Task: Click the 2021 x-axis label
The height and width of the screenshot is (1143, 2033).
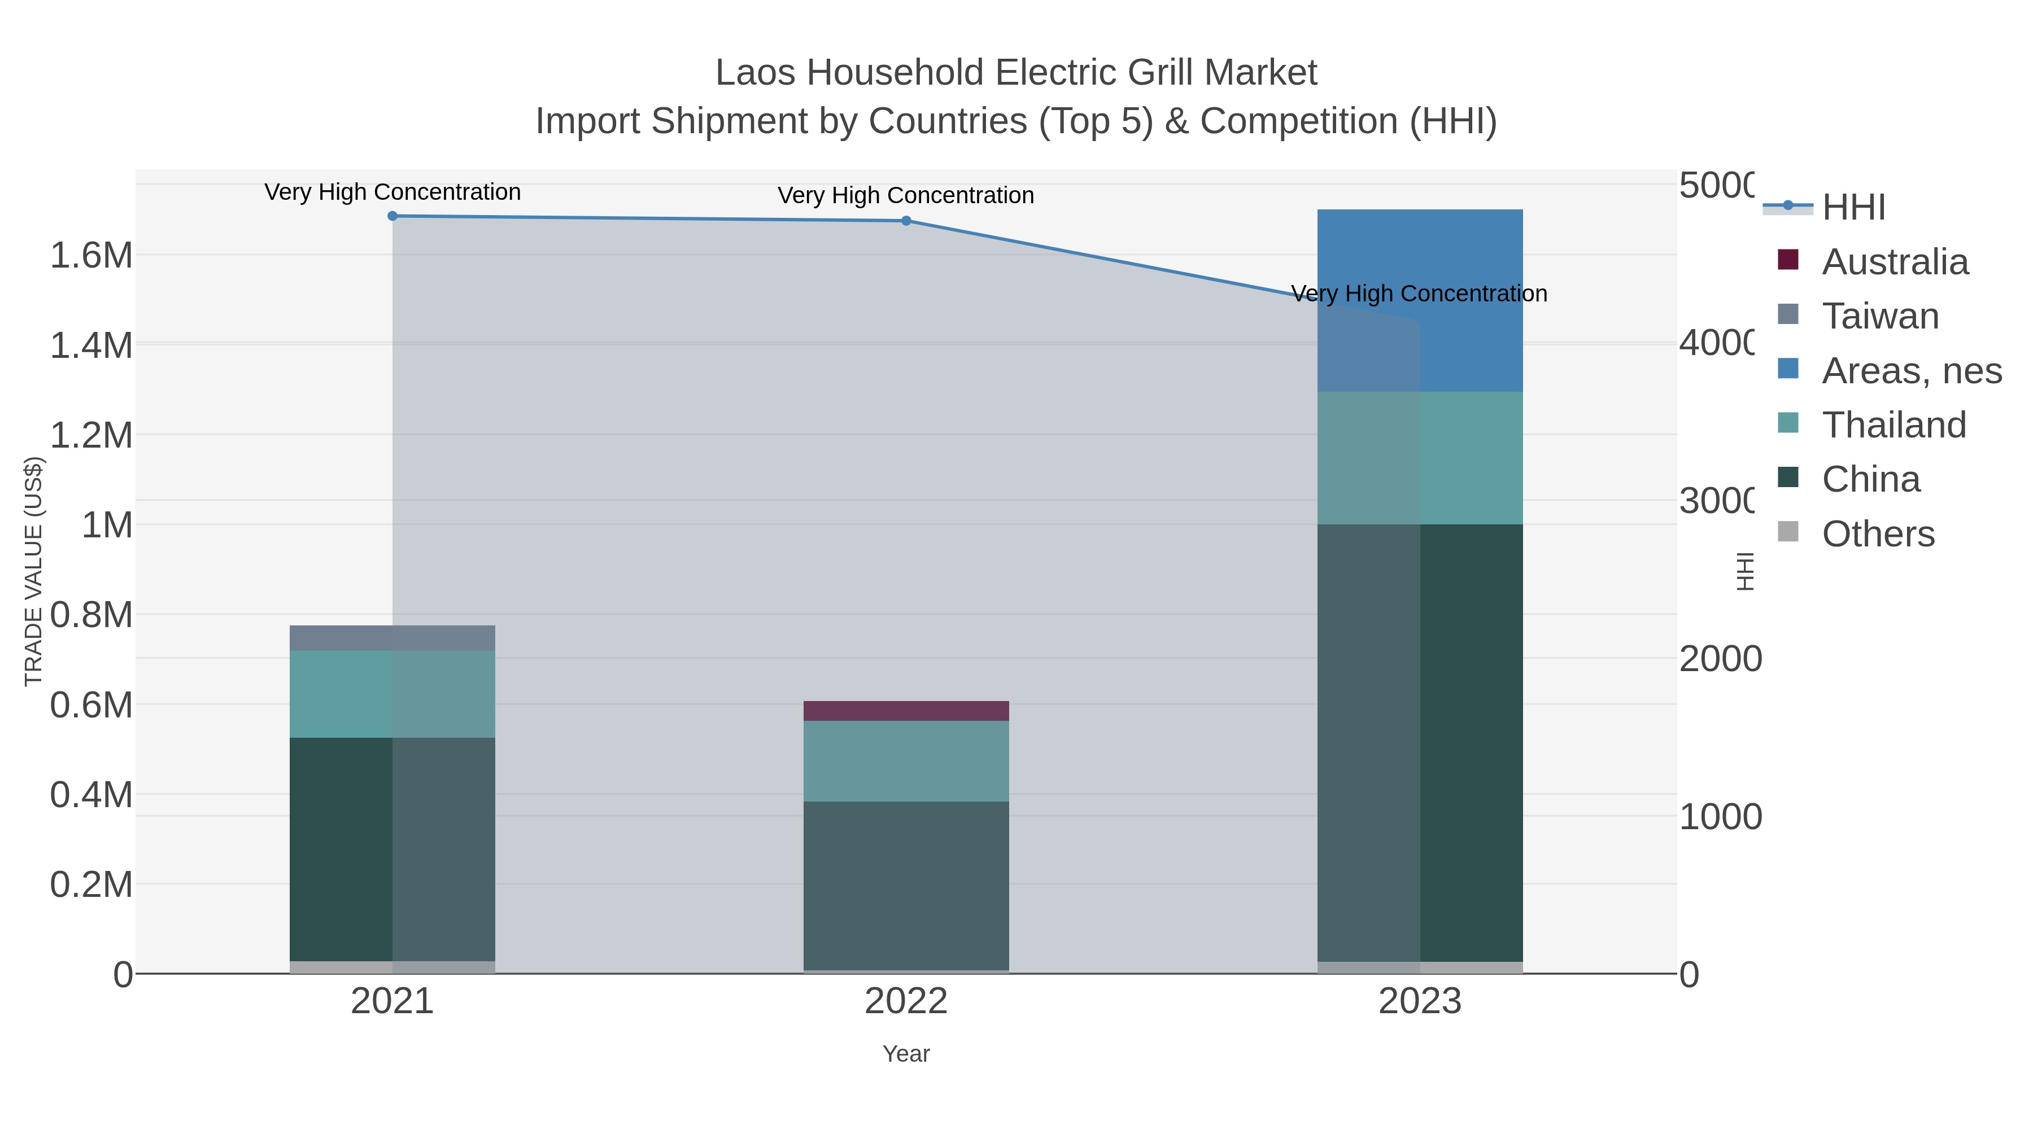Action: pyautogui.click(x=392, y=1002)
